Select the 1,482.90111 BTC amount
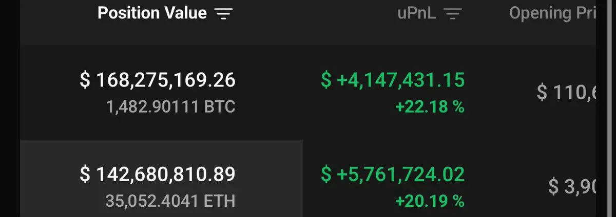 (170, 107)
